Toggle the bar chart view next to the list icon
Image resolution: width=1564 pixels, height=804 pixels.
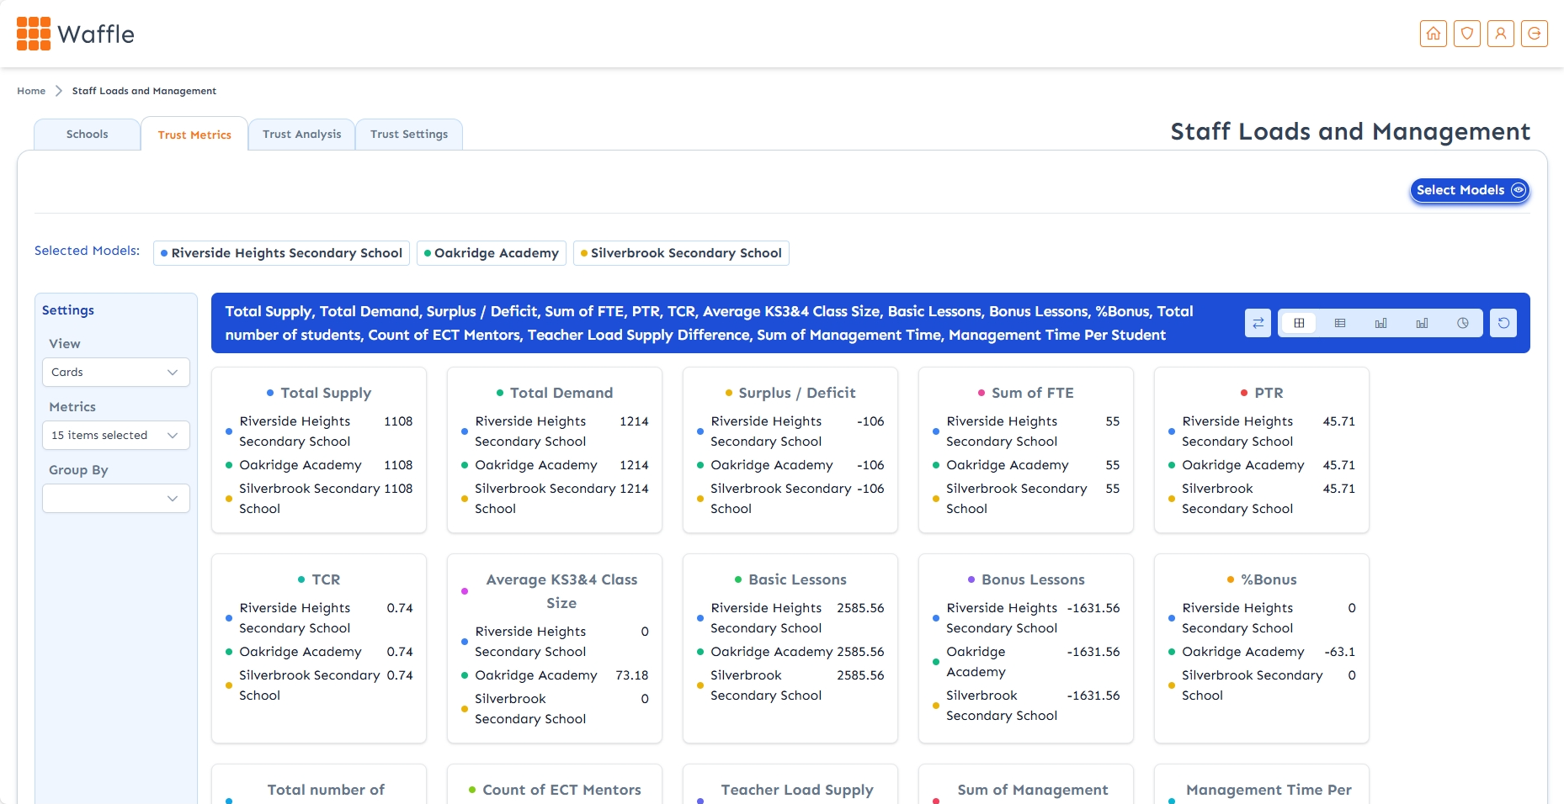(1380, 323)
